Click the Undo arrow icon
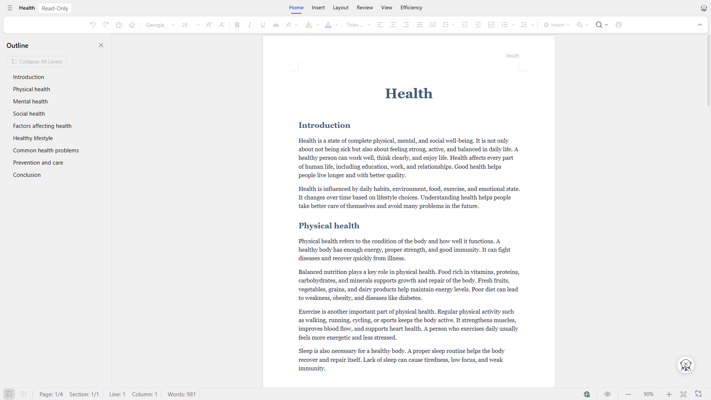The image size is (711, 400). [x=93, y=25]
